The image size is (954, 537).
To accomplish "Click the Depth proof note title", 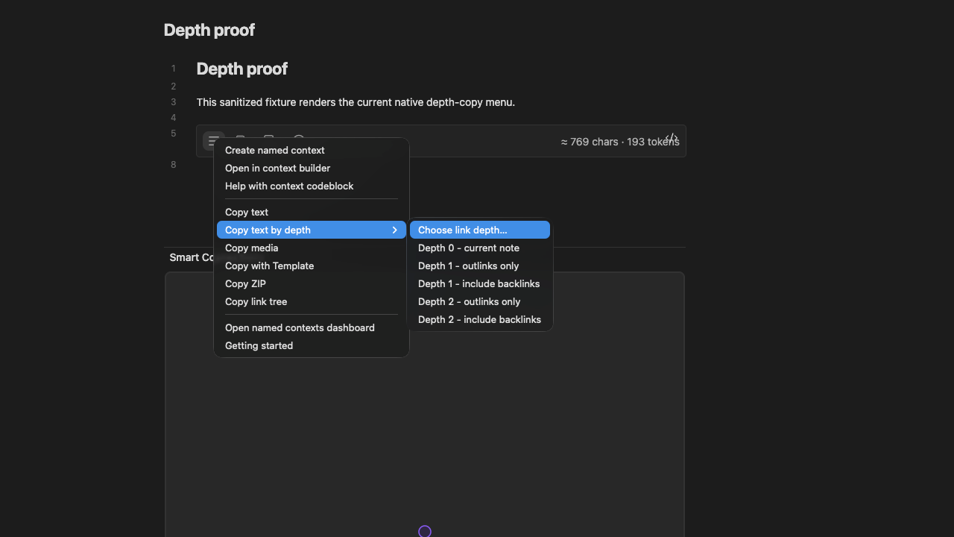I will (209, 30).
